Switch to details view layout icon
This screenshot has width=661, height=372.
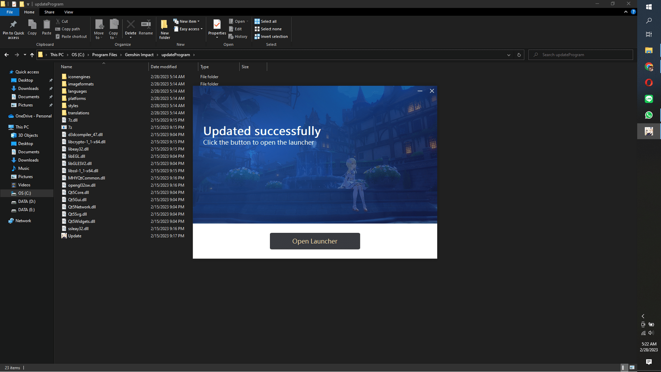click(623, 368)
